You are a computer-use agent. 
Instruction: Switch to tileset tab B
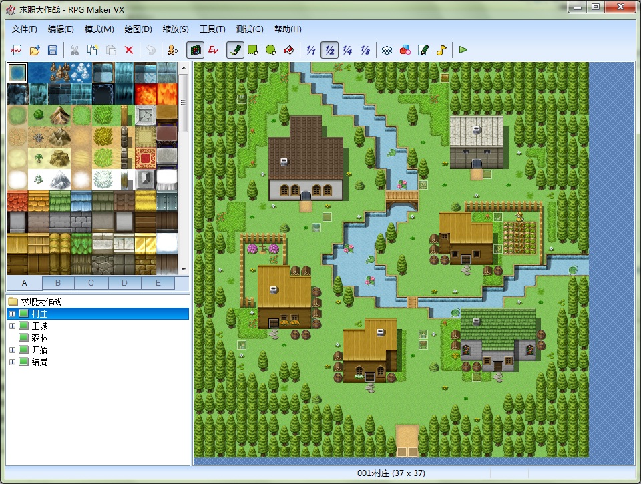point(58,283)
